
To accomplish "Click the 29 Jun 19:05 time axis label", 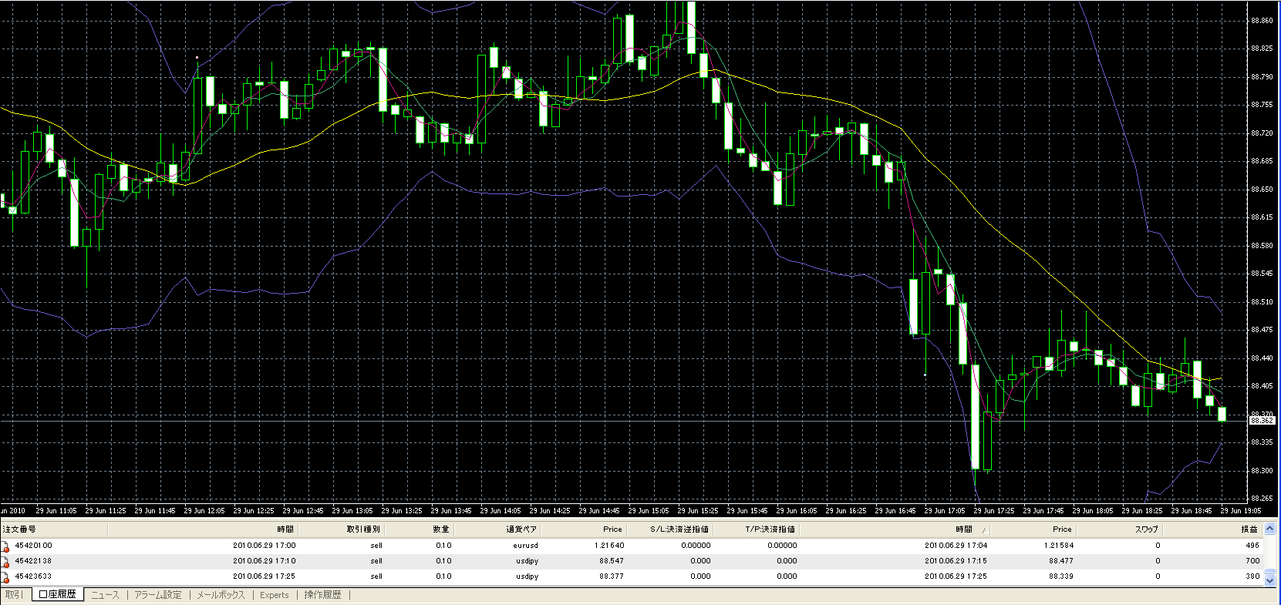I will coord(1241,510).
